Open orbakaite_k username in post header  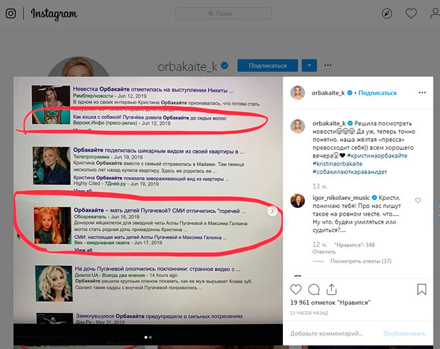tap(328, 93)
